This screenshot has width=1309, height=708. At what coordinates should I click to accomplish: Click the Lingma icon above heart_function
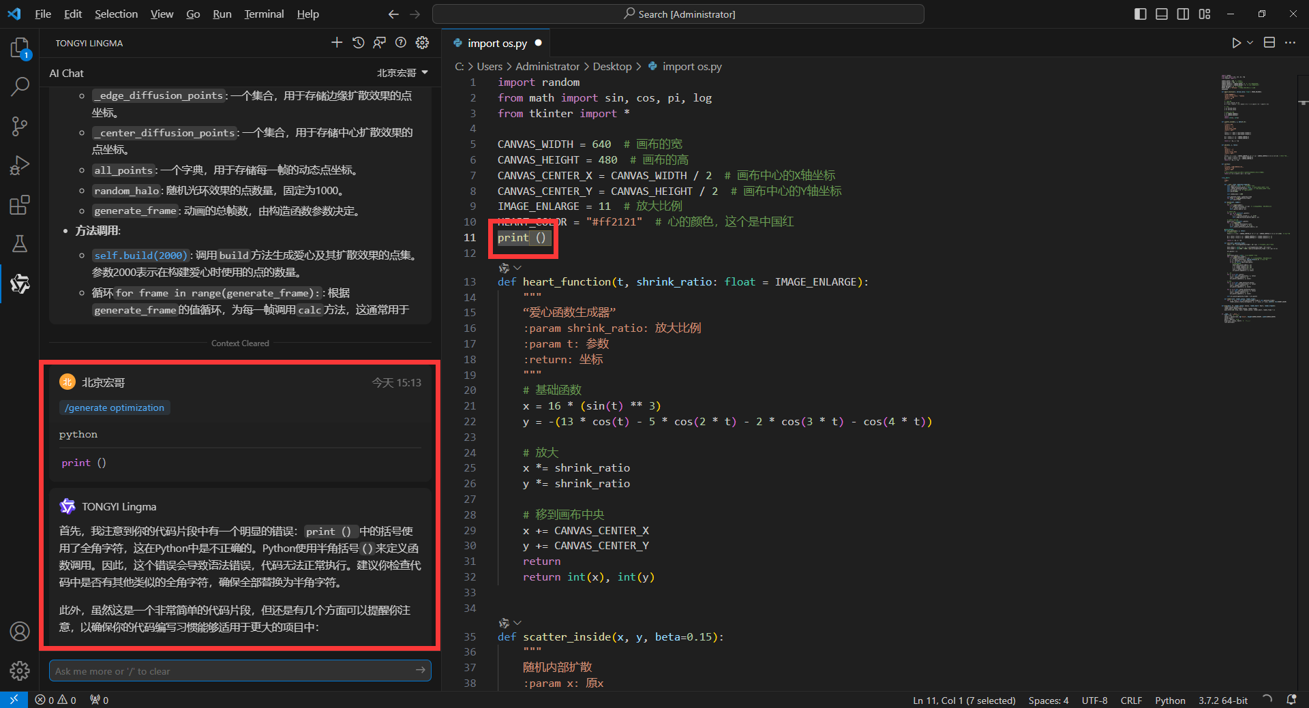(504, 268)
